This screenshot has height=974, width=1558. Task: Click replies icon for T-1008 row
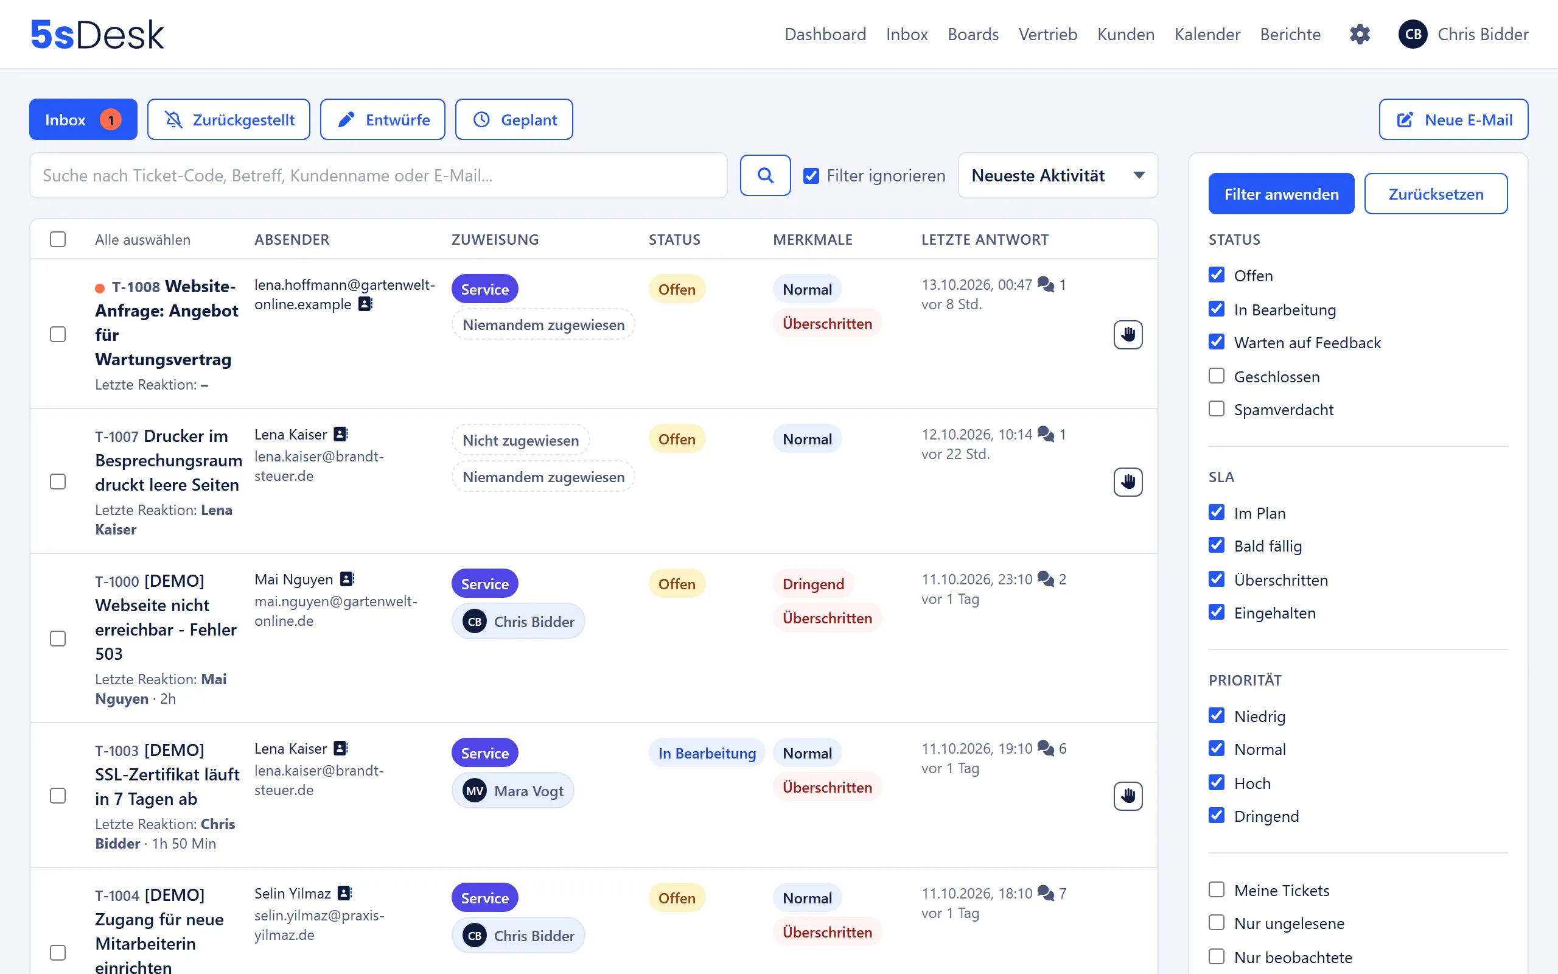tap(1046, 284)
